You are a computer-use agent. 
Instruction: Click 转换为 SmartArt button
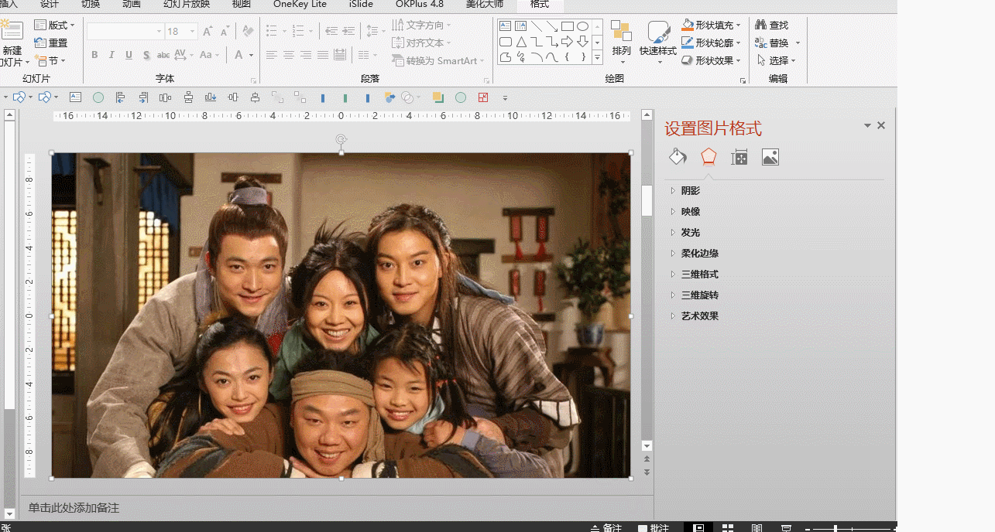[x=438, y=61]
